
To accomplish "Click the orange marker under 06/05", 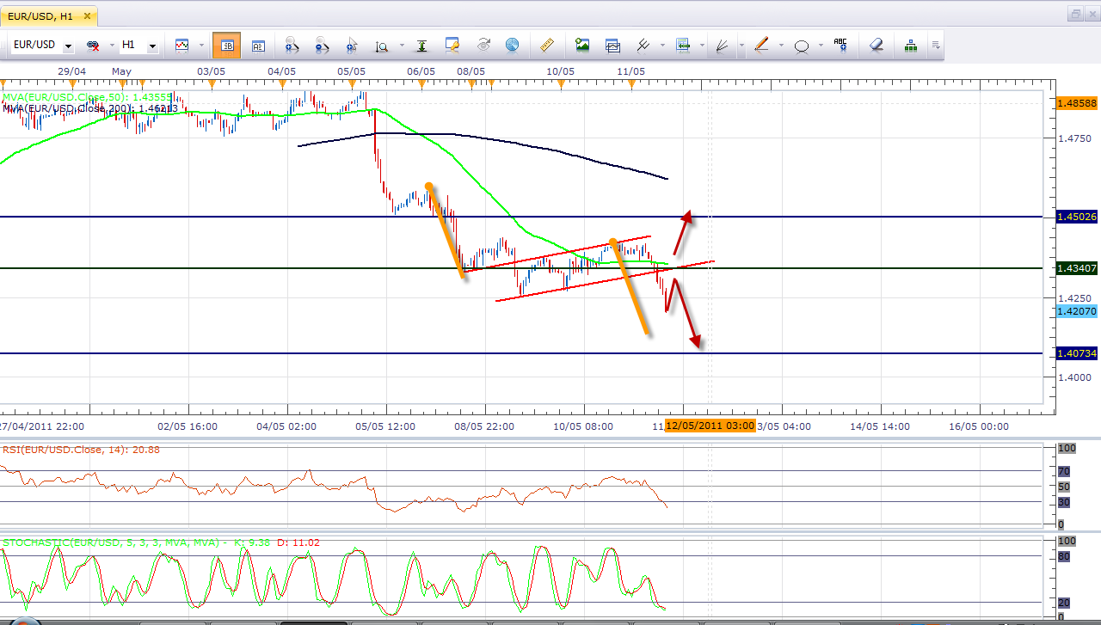I will 421,83.
